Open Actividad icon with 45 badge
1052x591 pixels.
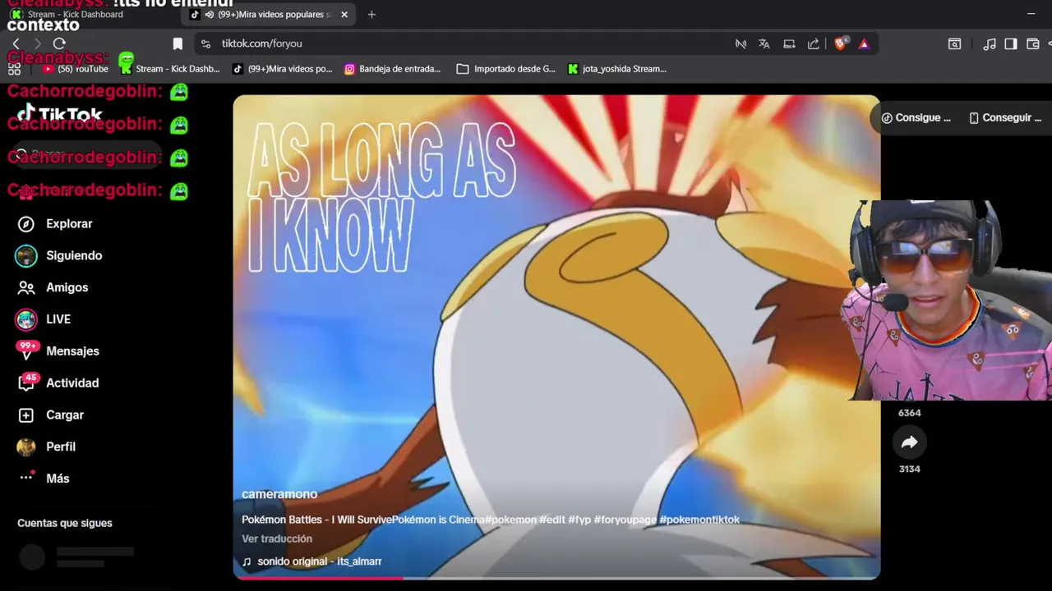click(26, 383)
